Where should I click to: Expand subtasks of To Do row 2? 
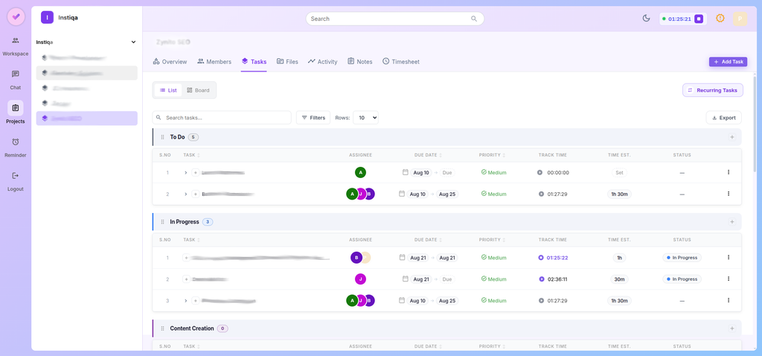[x=185, y=194]
